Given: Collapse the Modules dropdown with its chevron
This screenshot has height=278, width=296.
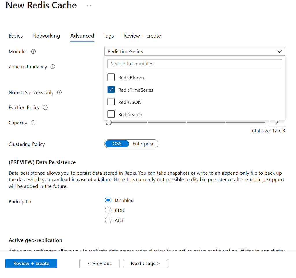Looking at the screenshot, I should (x=279, y=51).
